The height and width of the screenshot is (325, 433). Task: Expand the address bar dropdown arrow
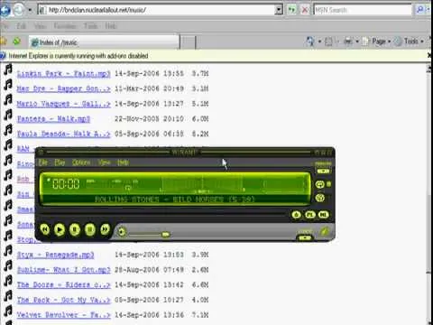279,10
